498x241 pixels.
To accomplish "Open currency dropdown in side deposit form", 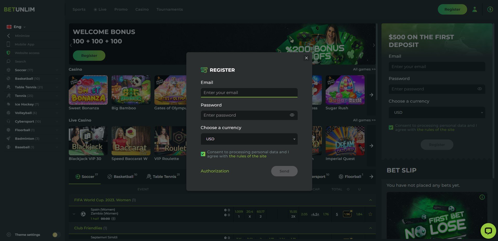I will 437,112.
